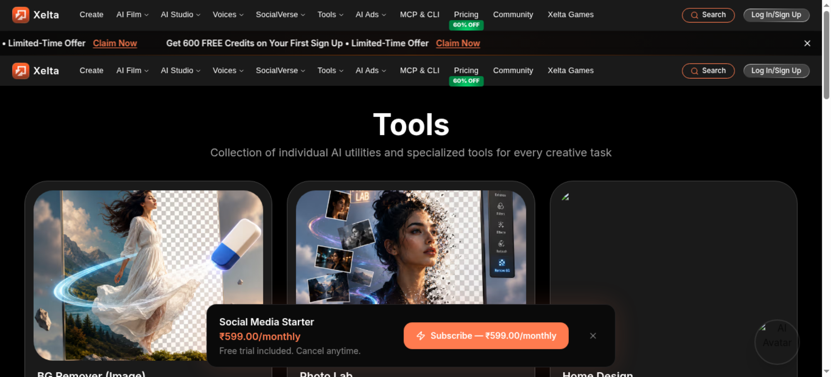The height and width of the screenshot is (377, 831).
Task: Expand the AI Ads dropdown in the top navbar
Action: 371,15
